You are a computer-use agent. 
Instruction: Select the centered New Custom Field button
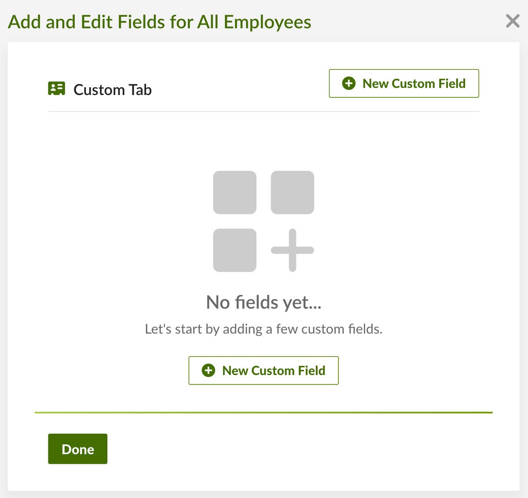point(263,370)
